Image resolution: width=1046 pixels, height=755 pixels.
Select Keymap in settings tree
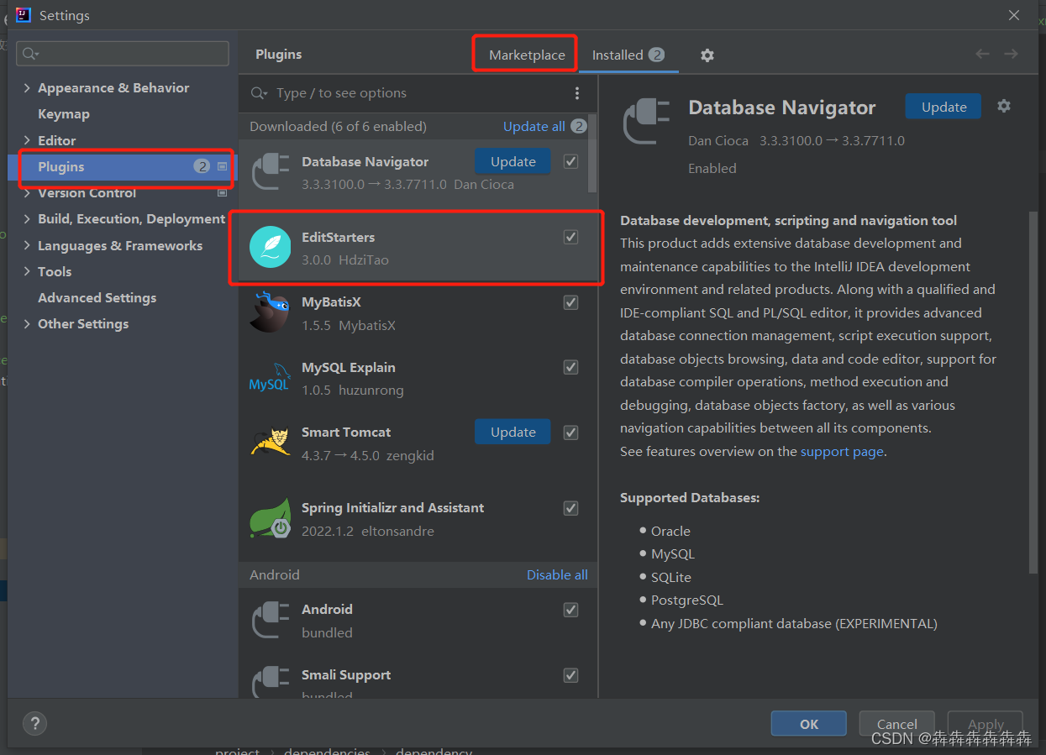[x=64, y=114]
